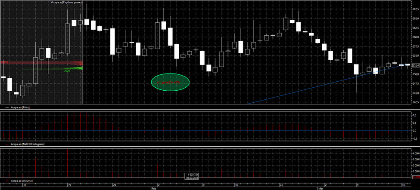
Task: Click the 242,5 price axis label
Action: click(x=416, y=102)
